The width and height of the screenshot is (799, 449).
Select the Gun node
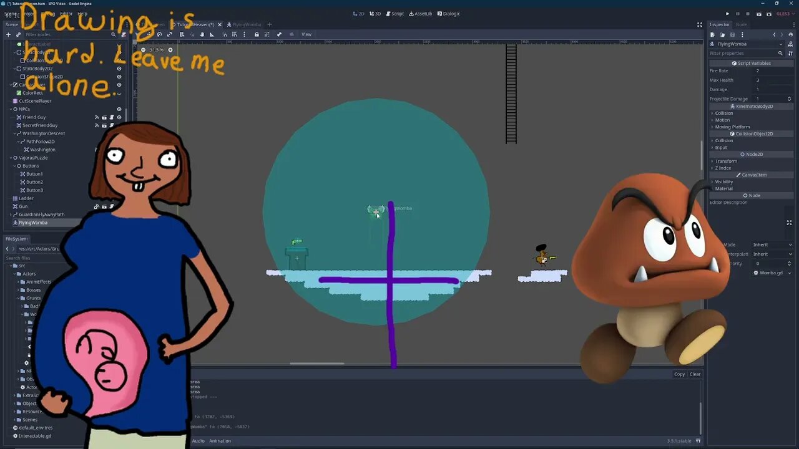[x=23, y=206]
